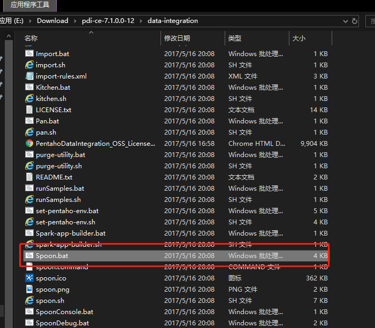Sort files by 大小 column

coord(299,38)
